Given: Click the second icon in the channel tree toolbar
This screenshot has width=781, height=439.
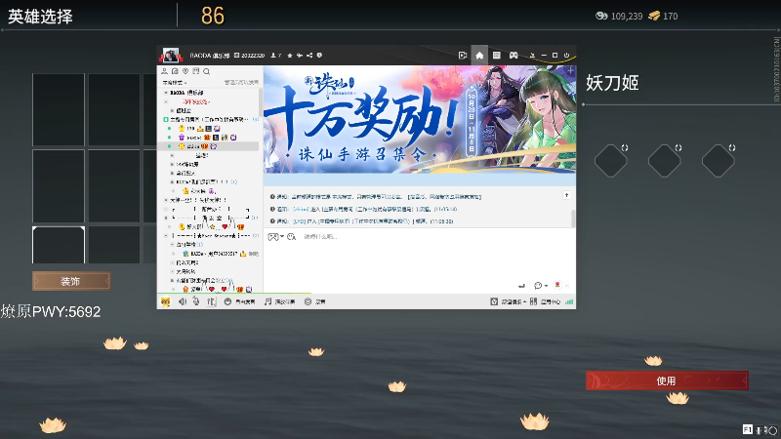Looking at the screenshot, I should (x=175, y=71).
